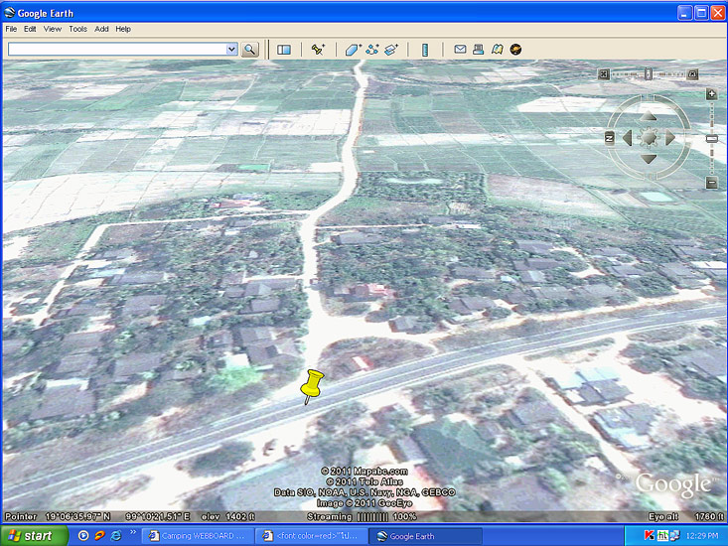Open the File menu
This screenshot has width=728, height=546.
12,29
